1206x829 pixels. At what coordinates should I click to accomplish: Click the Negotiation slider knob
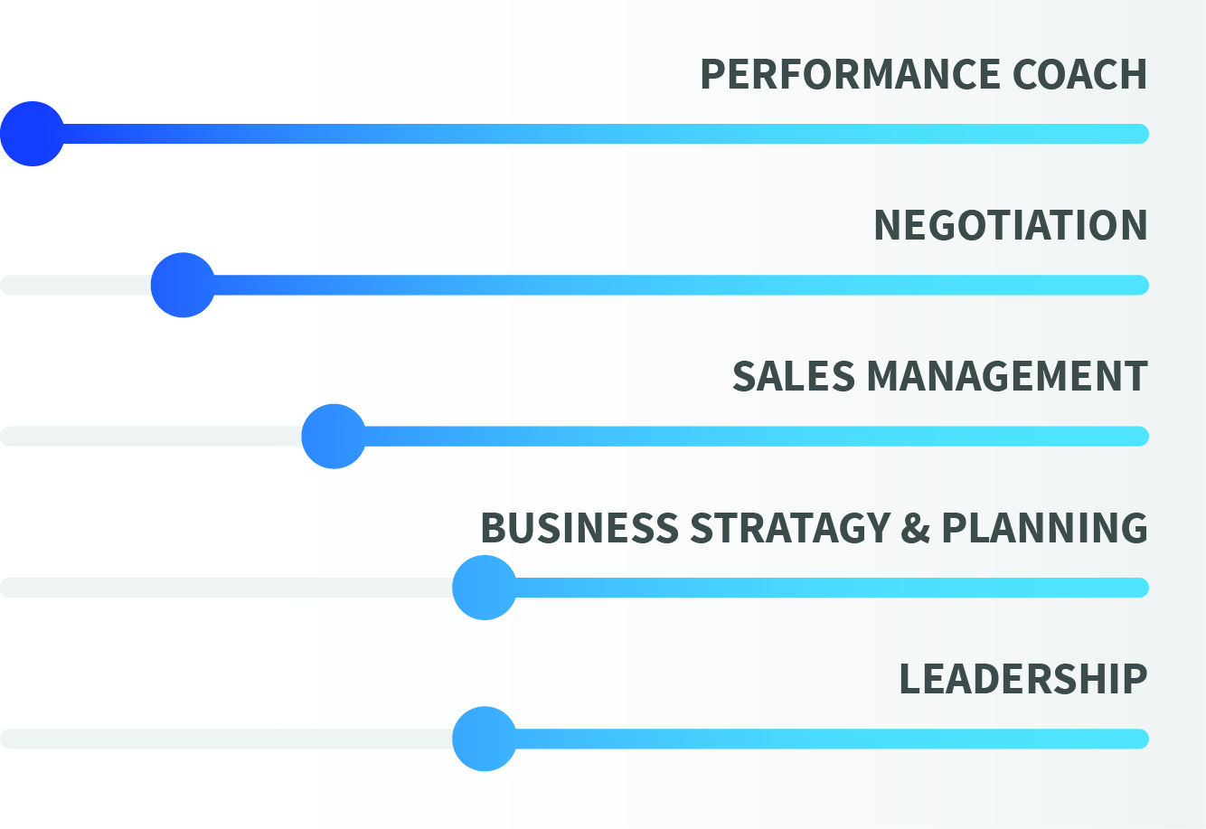183,285
